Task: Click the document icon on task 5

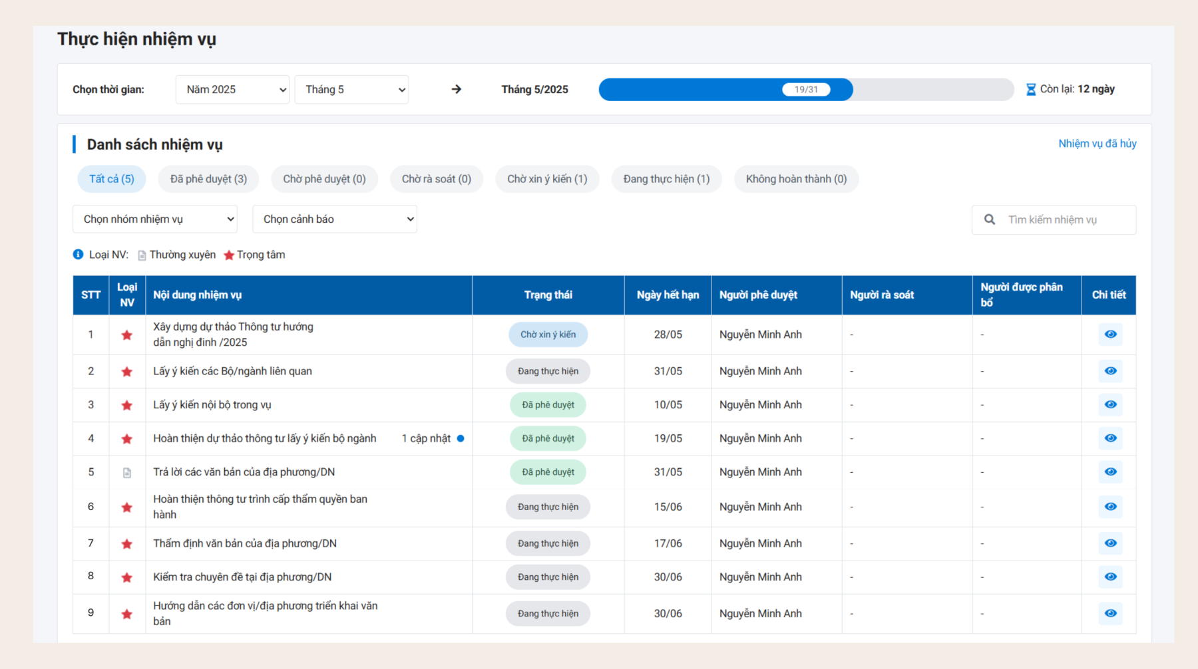Action: pyautogui.click(x=126, y=473)
